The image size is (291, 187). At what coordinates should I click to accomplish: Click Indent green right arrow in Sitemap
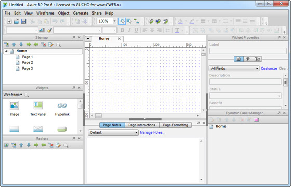click(x=29, y=45)
